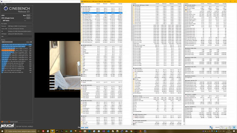Open HWiNFO sensor settings wrench icon
Screen dimensions: 237x133
click(230, 127)
